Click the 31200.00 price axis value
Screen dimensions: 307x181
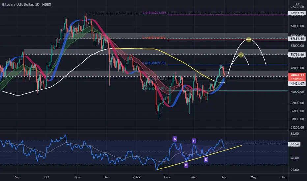297,127
